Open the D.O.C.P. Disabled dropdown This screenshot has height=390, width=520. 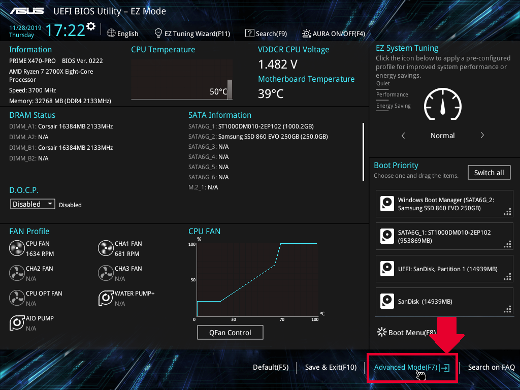(32, 204)
